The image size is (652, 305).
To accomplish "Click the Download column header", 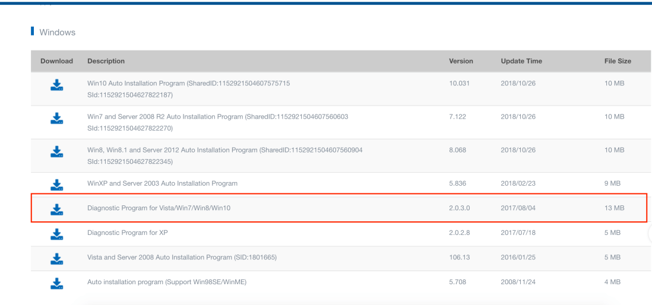I will (56, 61).
